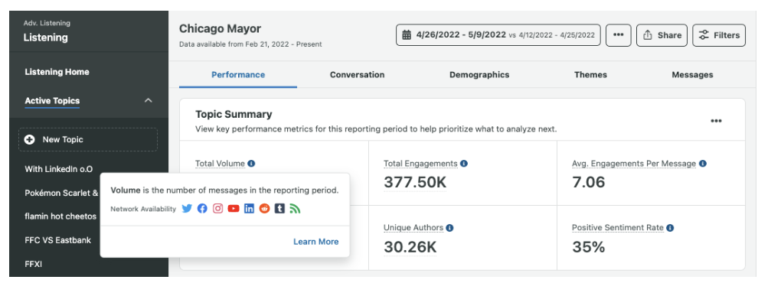Click the Unique Authors metric label

tap(413, 227)
